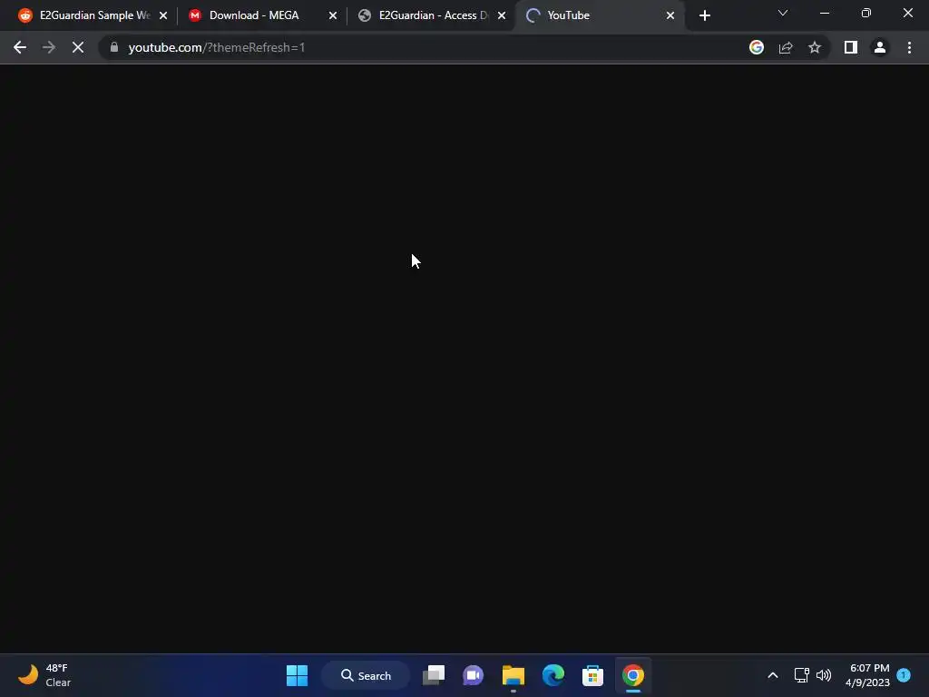The image size is (929, 697).
Task: Open the clock showing 6:07 PM
Action: 868,675
